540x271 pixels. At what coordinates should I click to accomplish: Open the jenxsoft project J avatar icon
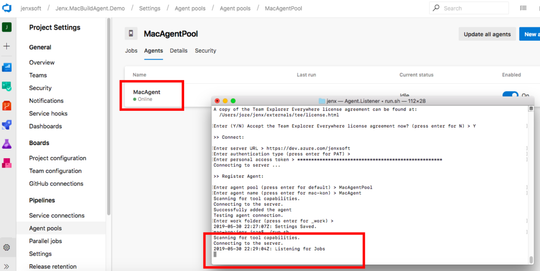(x=7, y=27)
